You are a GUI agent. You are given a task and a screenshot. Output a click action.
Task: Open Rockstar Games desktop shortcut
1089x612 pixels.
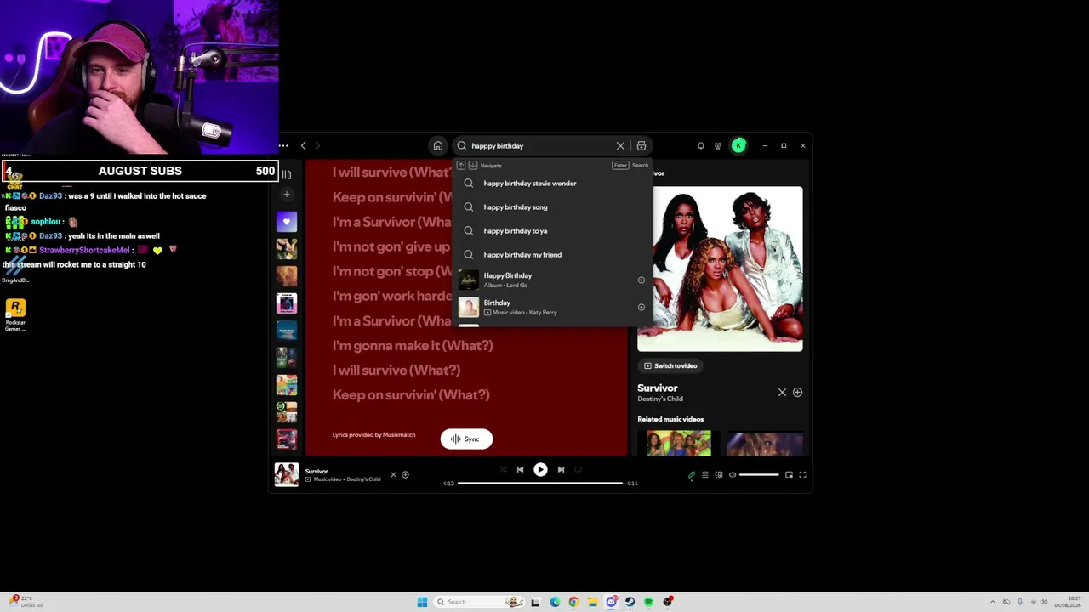tap(15, 314)
